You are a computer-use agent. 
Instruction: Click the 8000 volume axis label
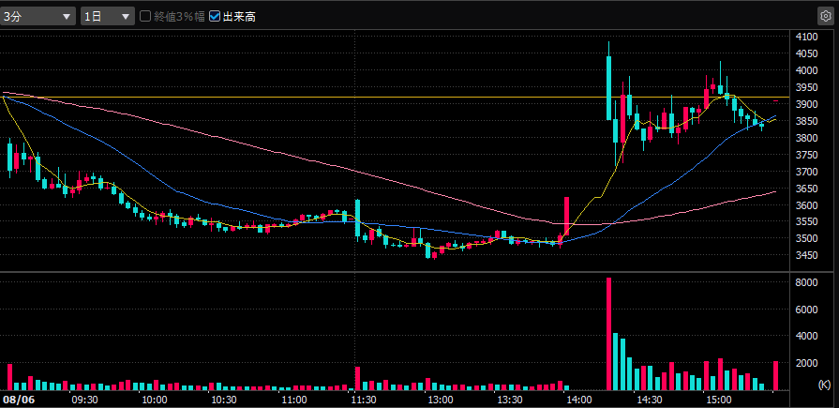(x=806, y=282)
